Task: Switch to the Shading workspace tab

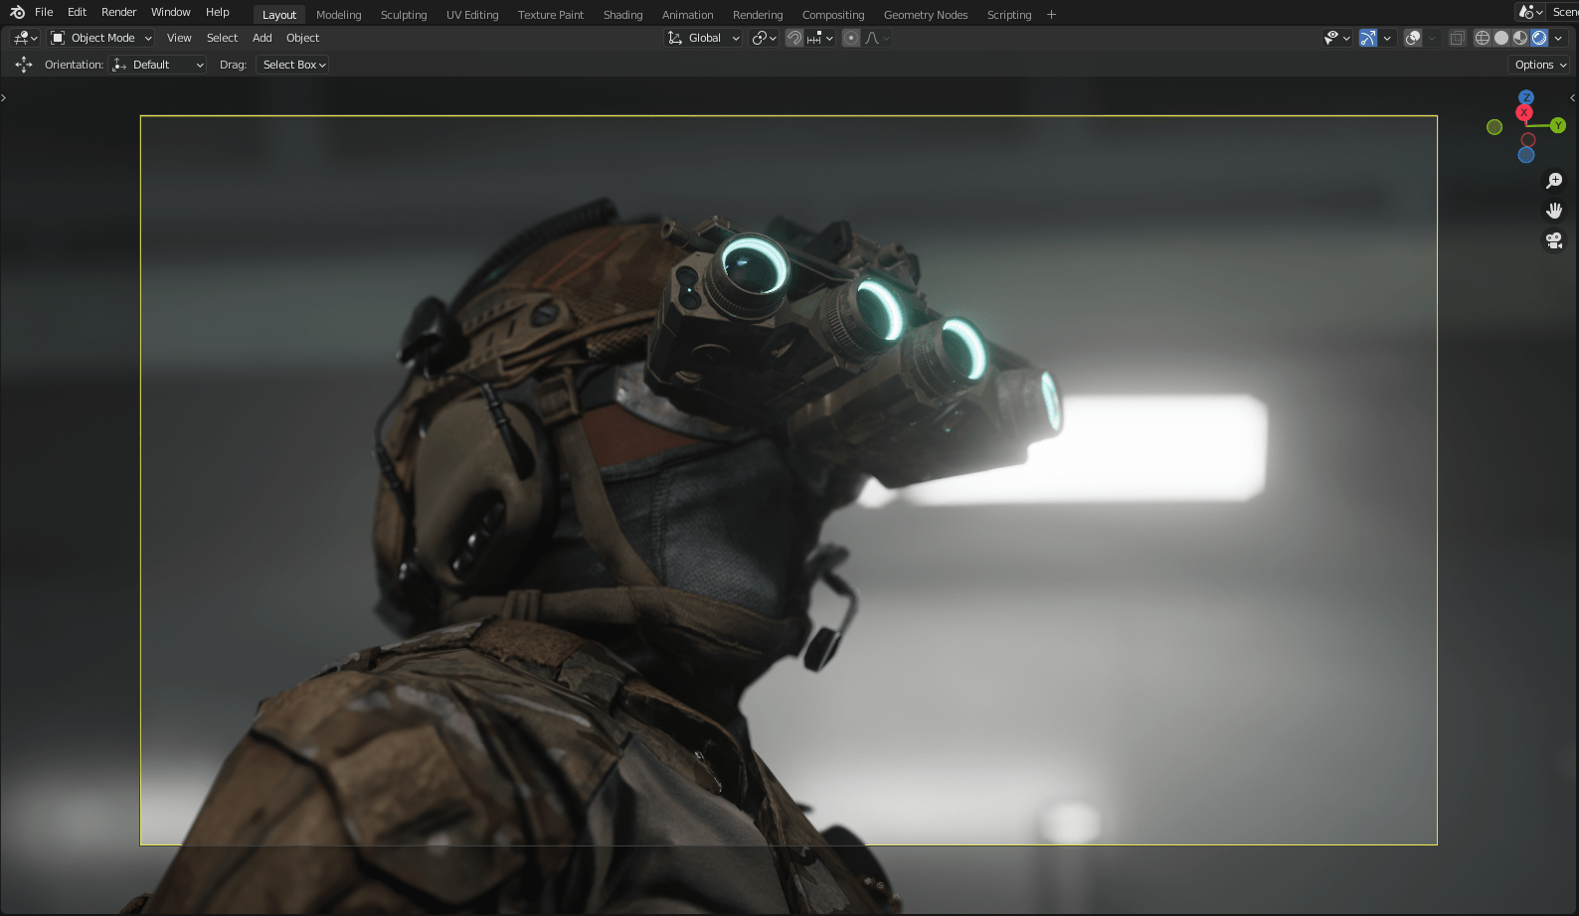Action: click(x=622, y=15)
